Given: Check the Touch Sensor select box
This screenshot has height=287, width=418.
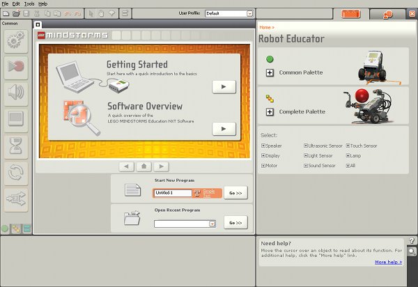Looking at the screenshot, I should click(348, 146).
